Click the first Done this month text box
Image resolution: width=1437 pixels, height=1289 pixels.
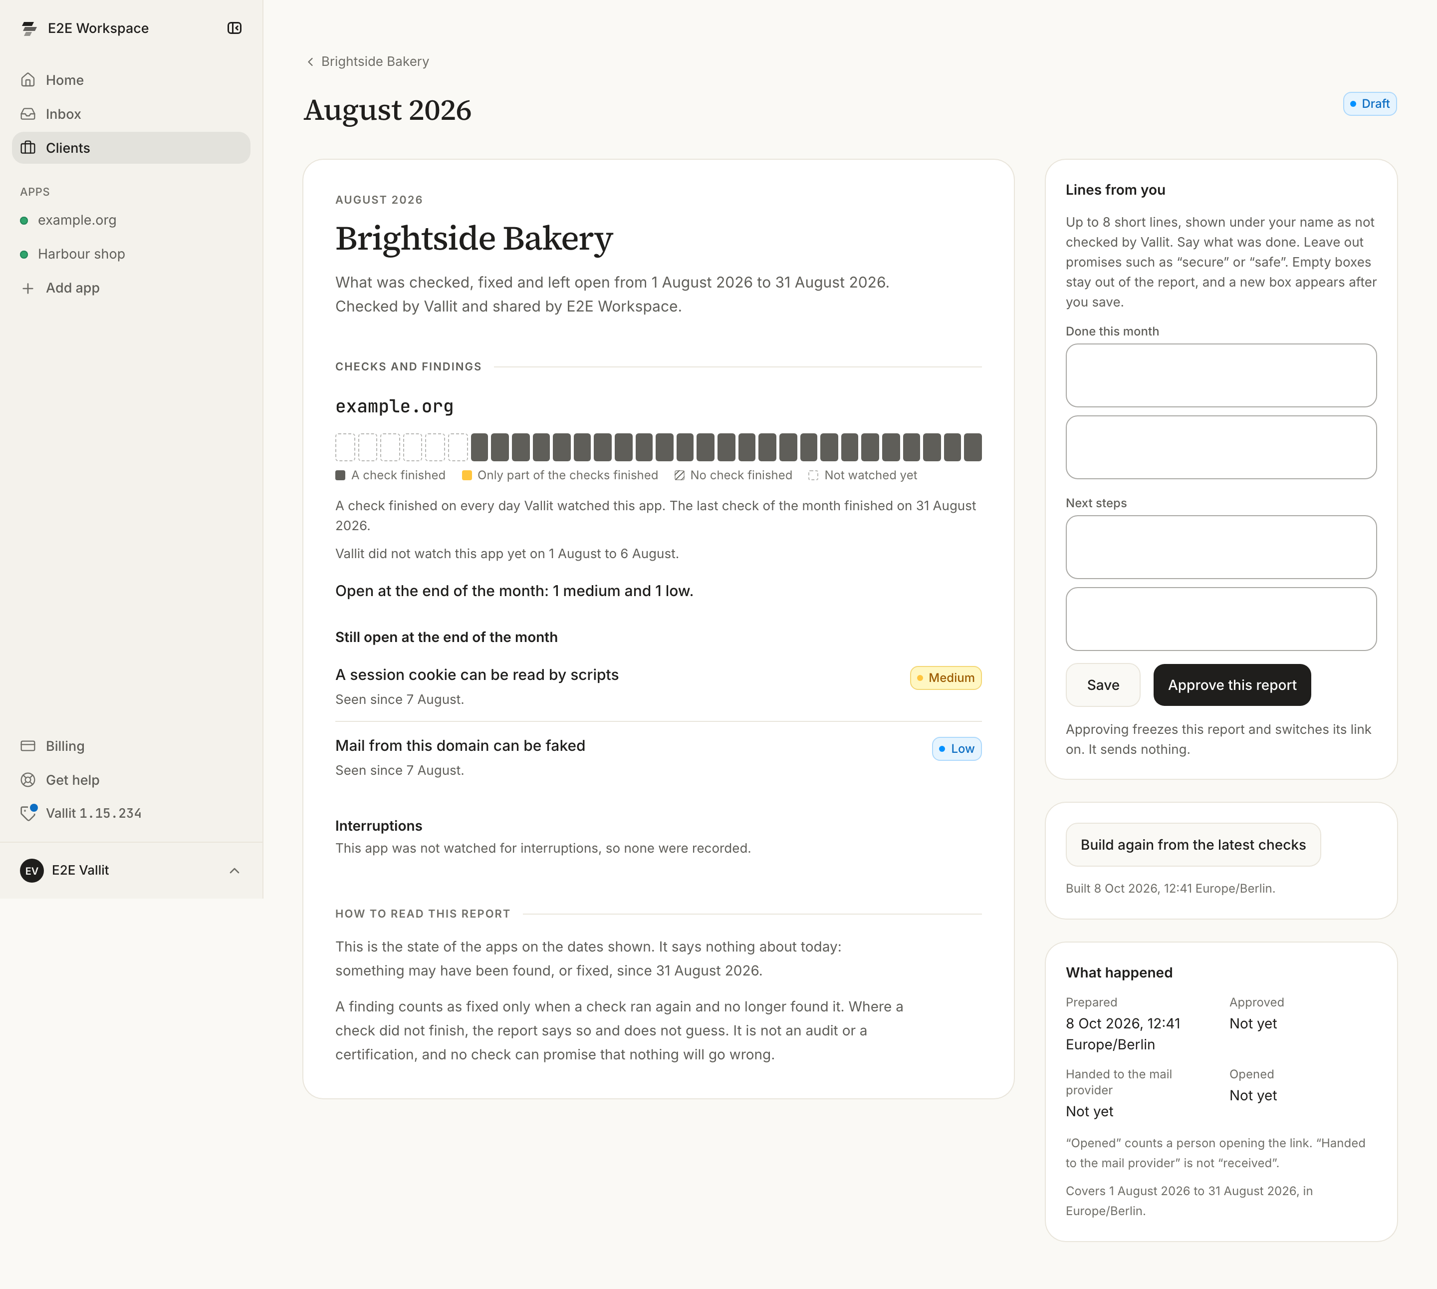click(x=1221, y=375)
